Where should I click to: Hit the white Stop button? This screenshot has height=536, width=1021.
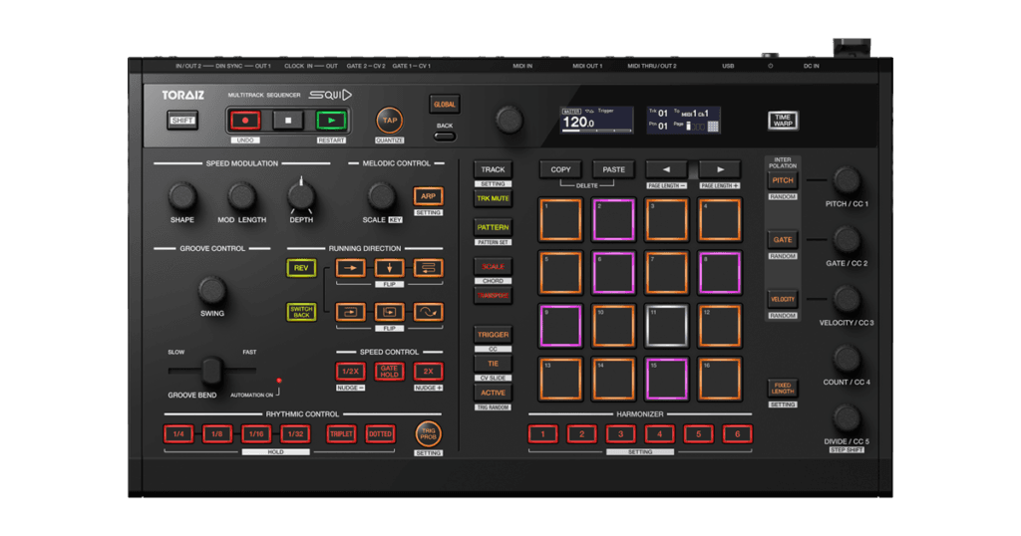click(288, 121)
